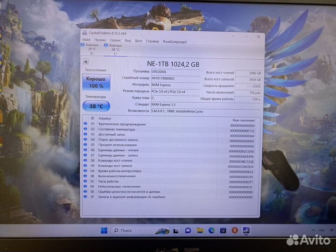The image size is (336, 252).
Task: Launch Yandex browser from the taskbar
Action: tap(235, 231)
